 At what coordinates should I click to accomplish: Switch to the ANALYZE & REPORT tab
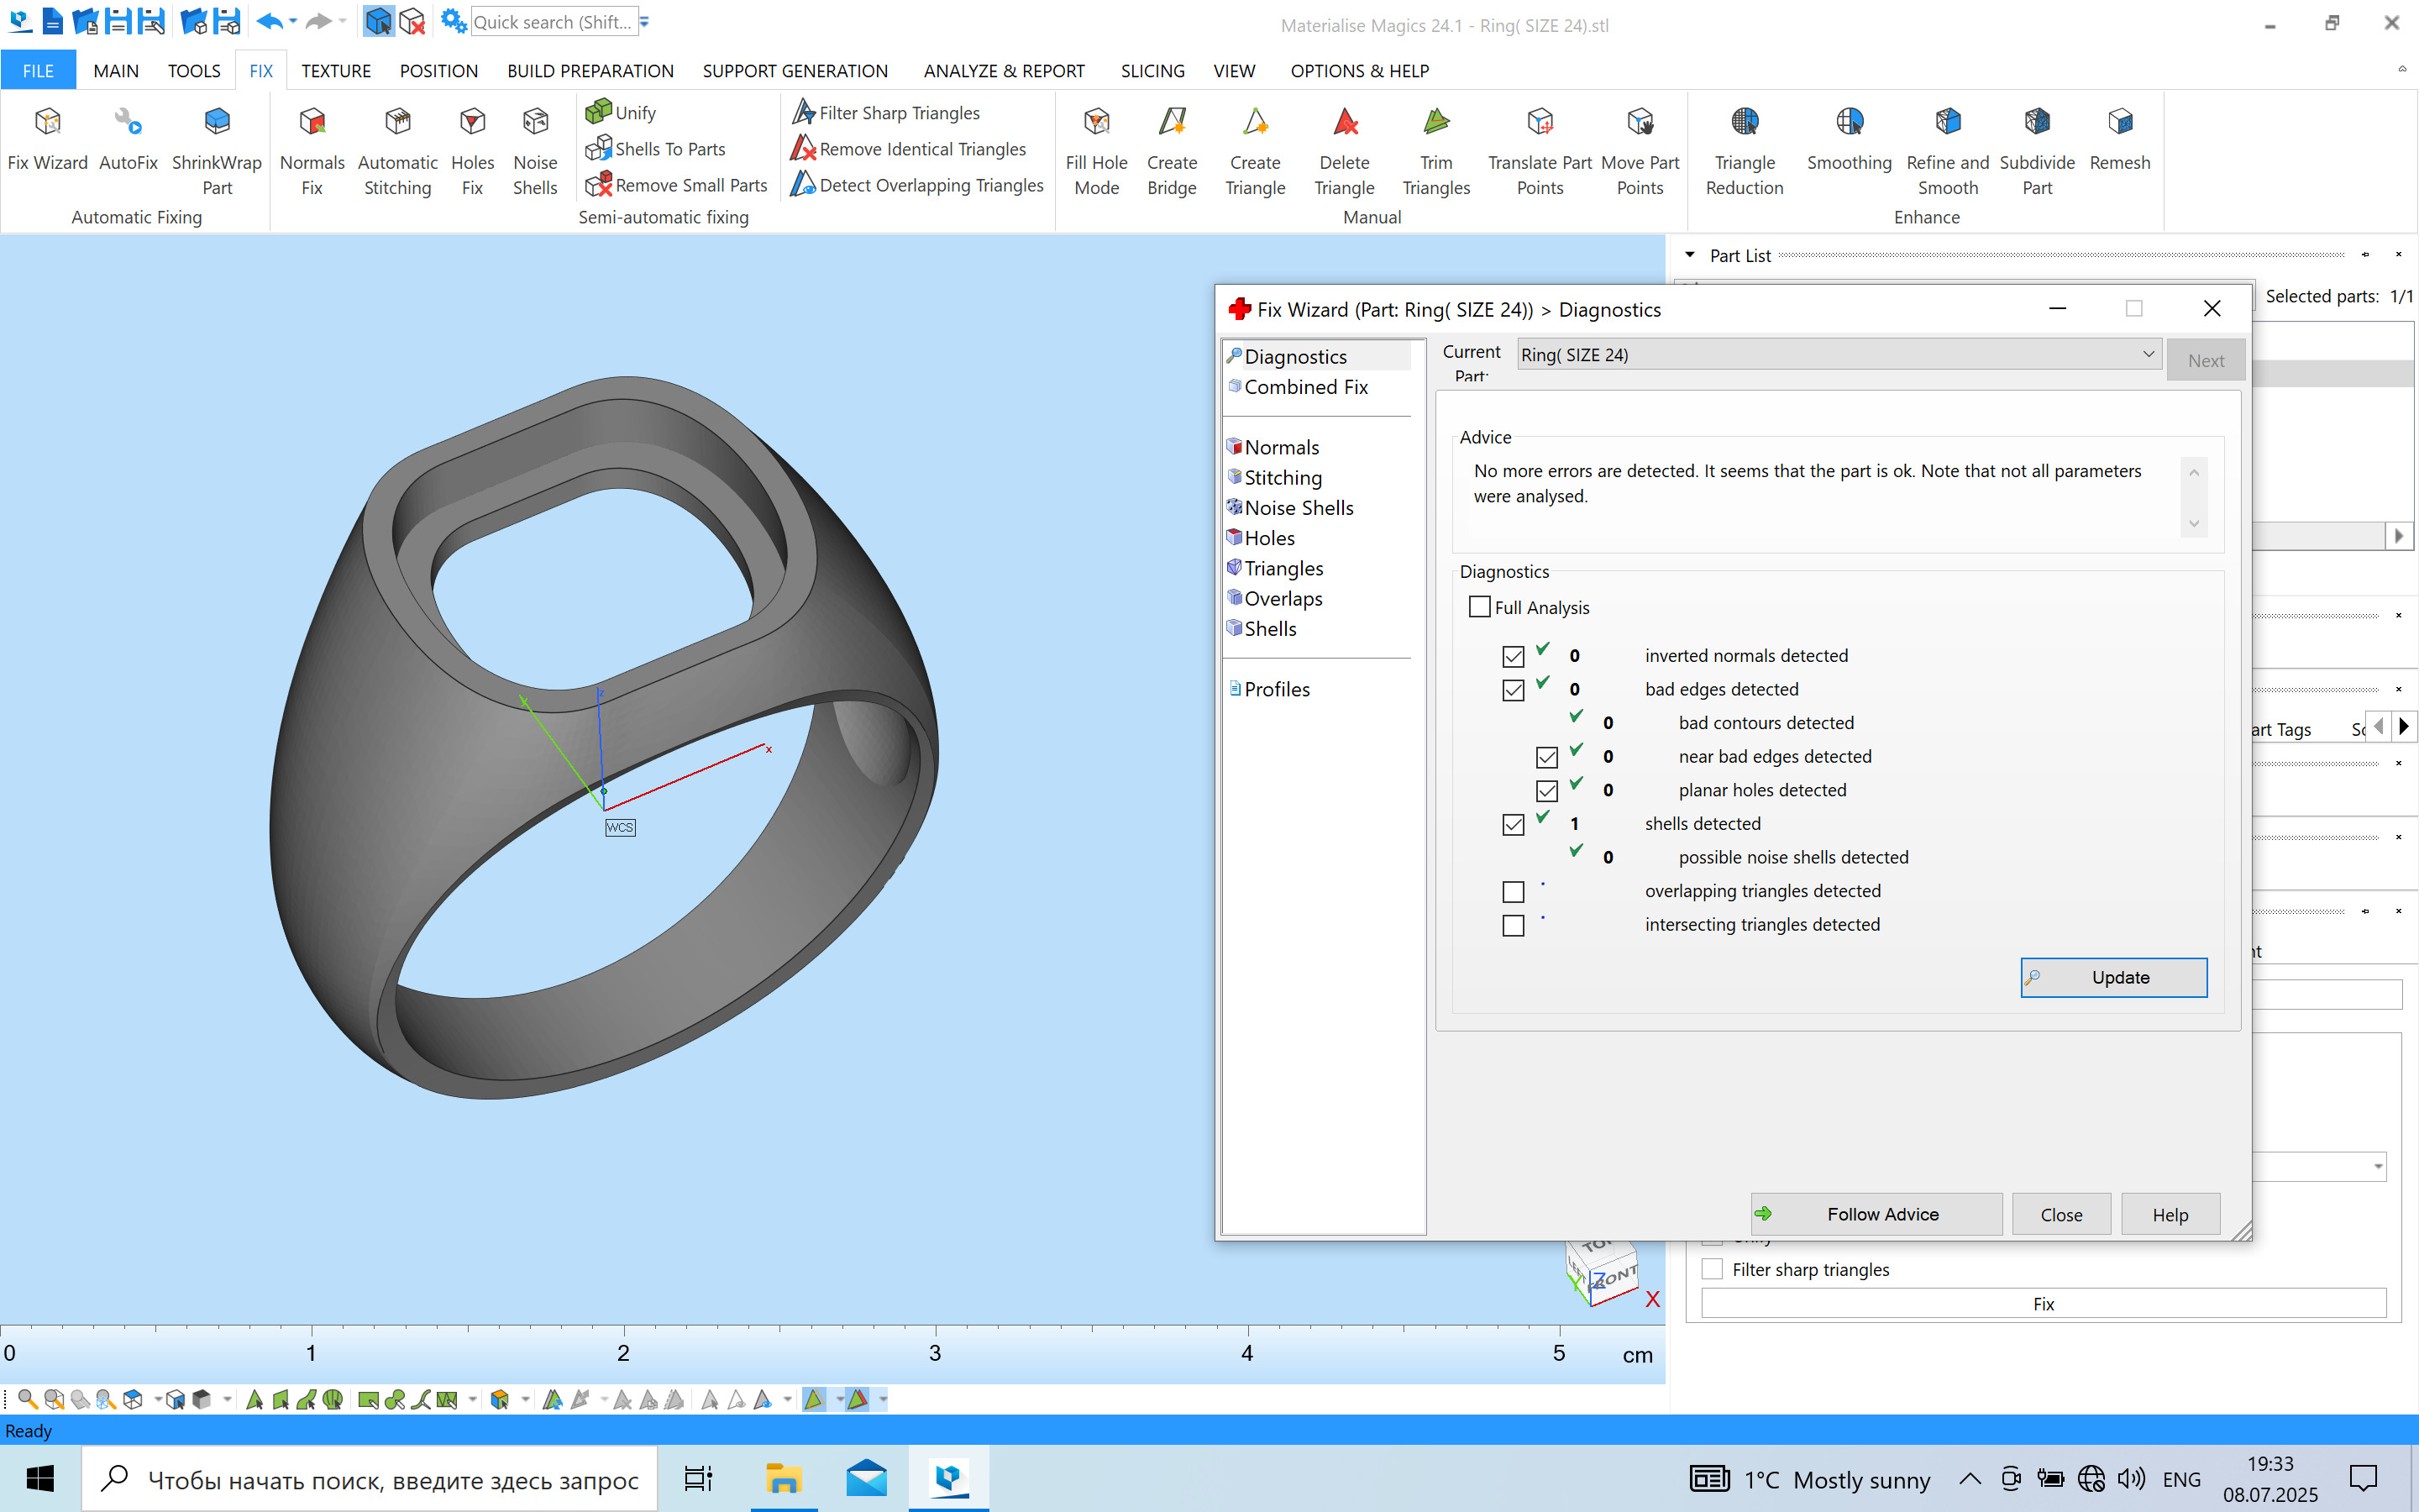[1004, 71]
